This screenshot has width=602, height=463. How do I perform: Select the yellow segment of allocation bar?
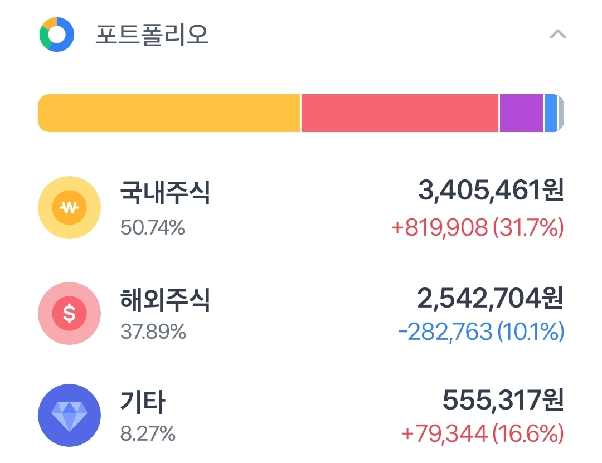169,113
